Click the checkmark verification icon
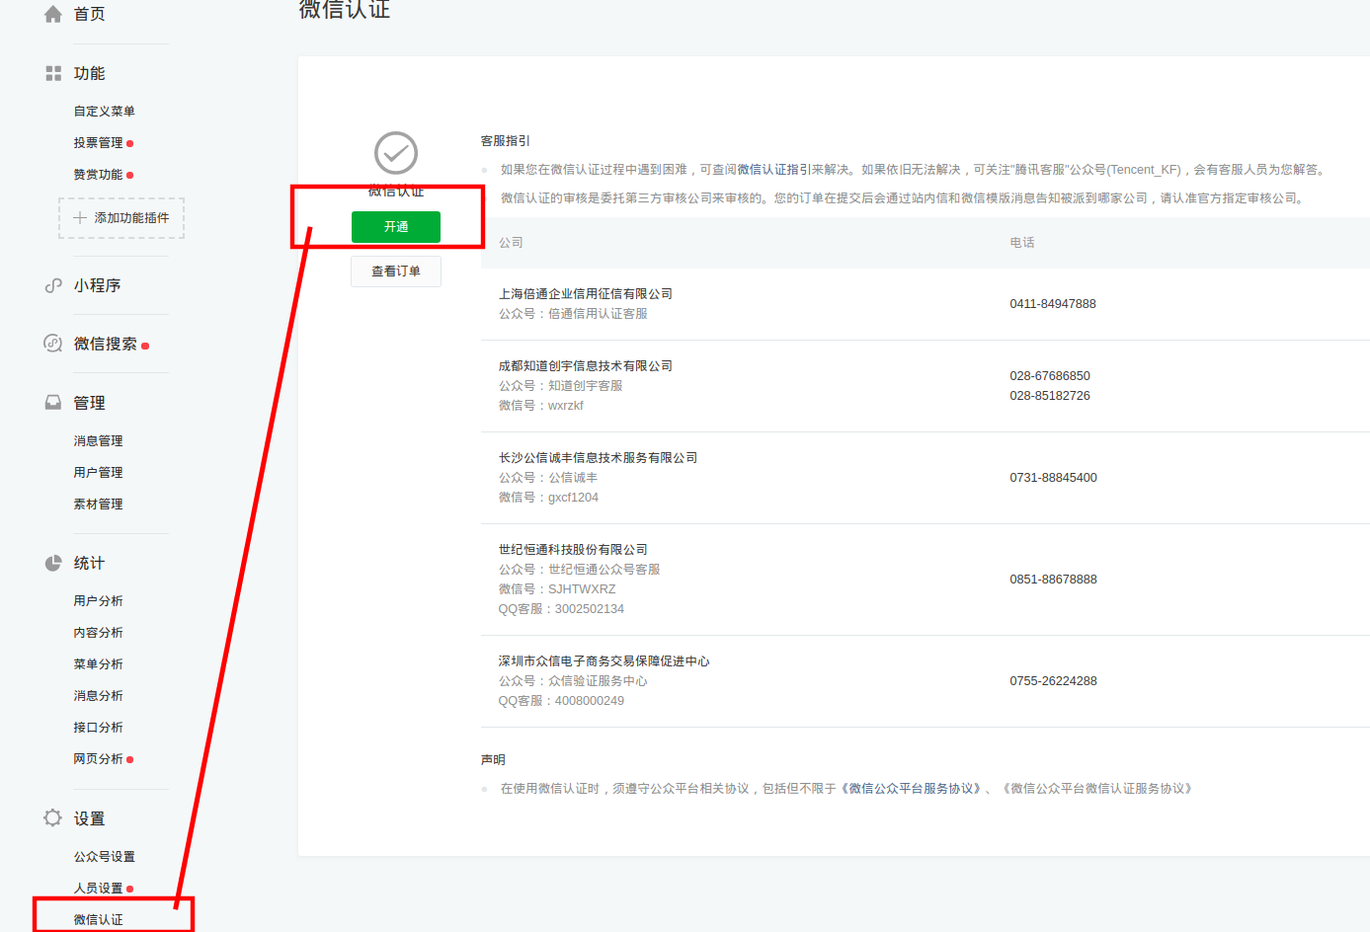This screenshot has width=1370, height=932. [396, 153]
